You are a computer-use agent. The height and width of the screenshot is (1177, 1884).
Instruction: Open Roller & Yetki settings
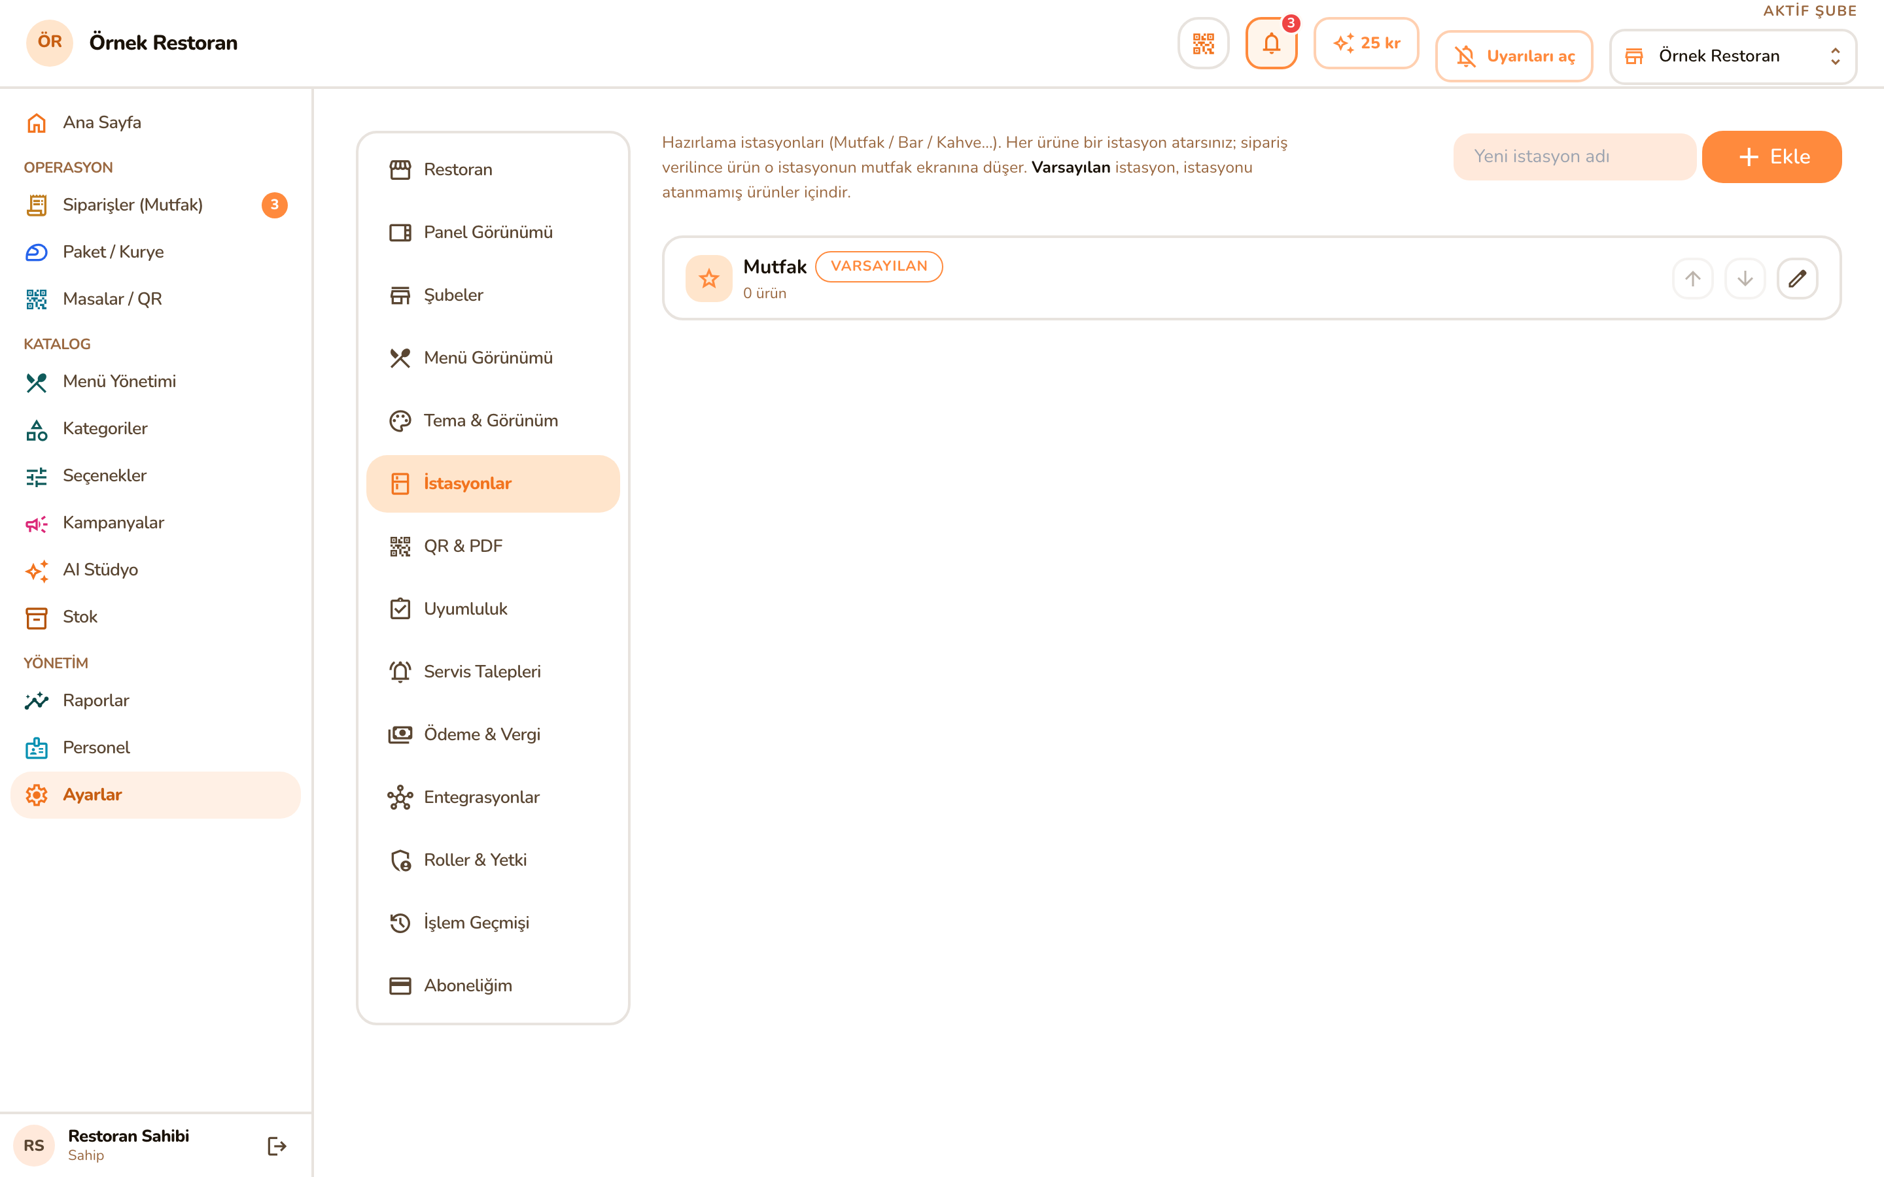493,860
